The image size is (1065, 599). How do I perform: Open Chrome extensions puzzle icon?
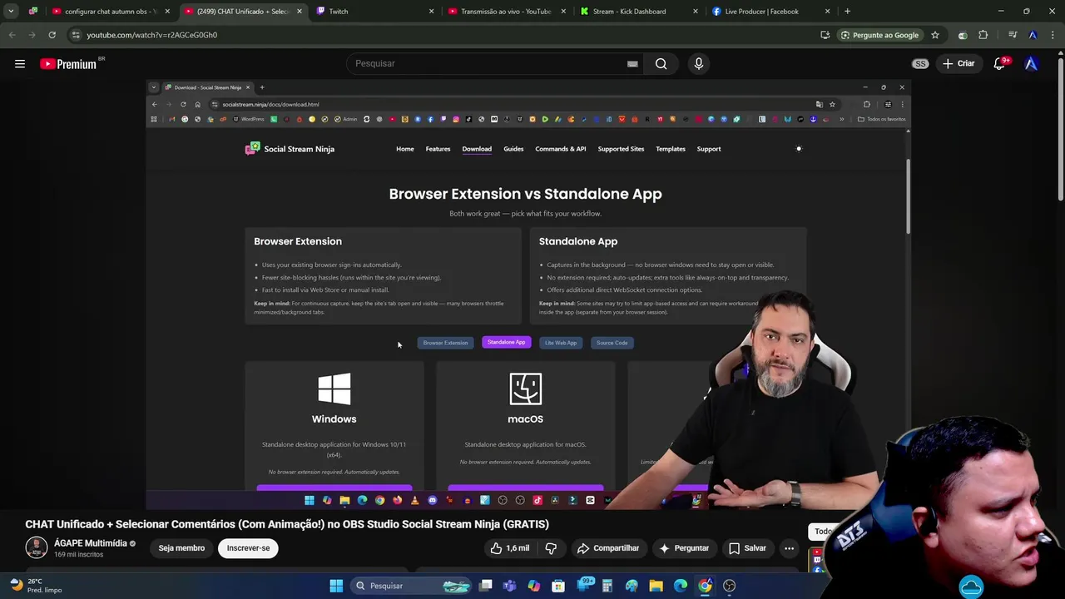[983, 35]
